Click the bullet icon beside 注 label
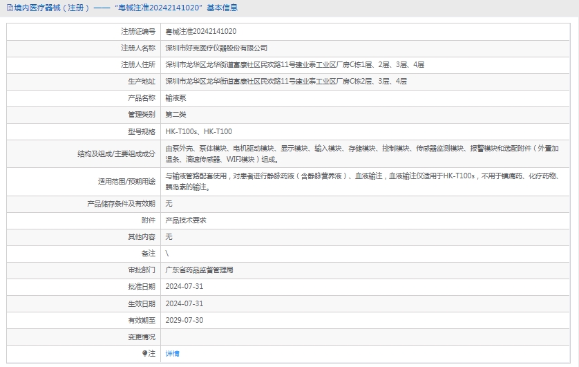This screenshot has height=367, width=579. pyautogui.click(x=145, y=354)
